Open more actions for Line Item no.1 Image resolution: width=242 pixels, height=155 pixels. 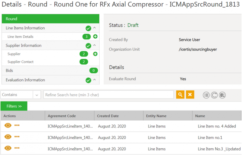coord(17,137)
